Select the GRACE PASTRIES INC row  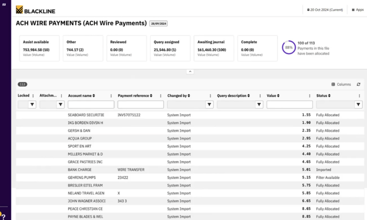(x=190, y=162)
